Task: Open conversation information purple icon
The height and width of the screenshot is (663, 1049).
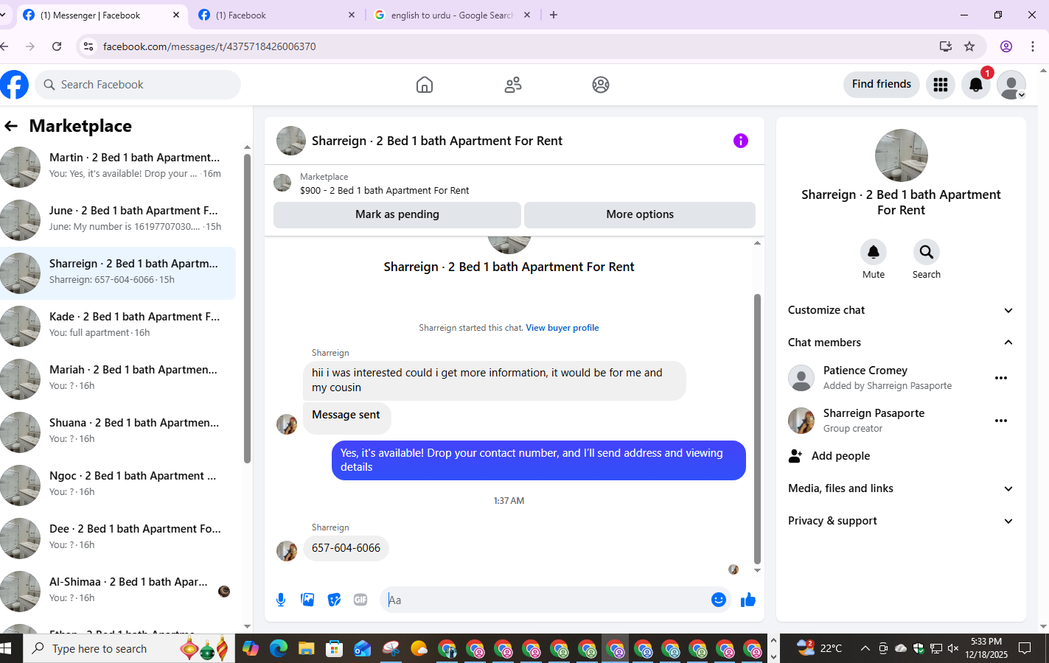Action: pos(741,141)
